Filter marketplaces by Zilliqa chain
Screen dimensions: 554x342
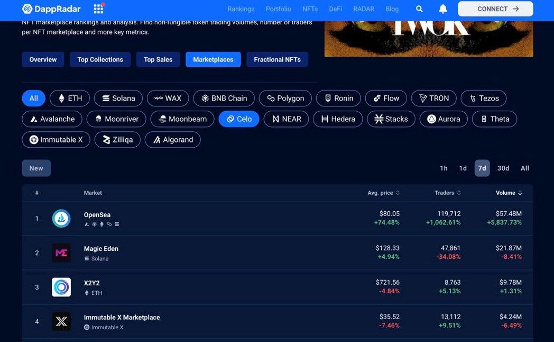[118, 140]
